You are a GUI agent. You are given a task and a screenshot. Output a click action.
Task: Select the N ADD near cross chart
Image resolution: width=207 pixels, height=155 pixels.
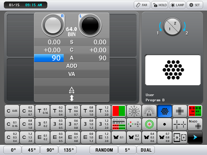click(195, 124)
